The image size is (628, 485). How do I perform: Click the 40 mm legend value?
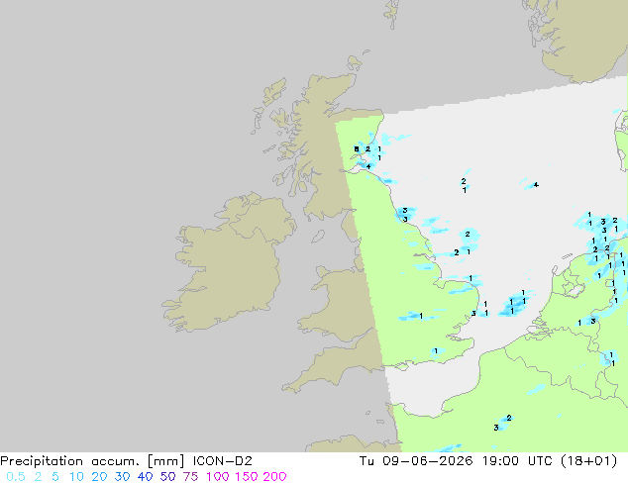145,477
